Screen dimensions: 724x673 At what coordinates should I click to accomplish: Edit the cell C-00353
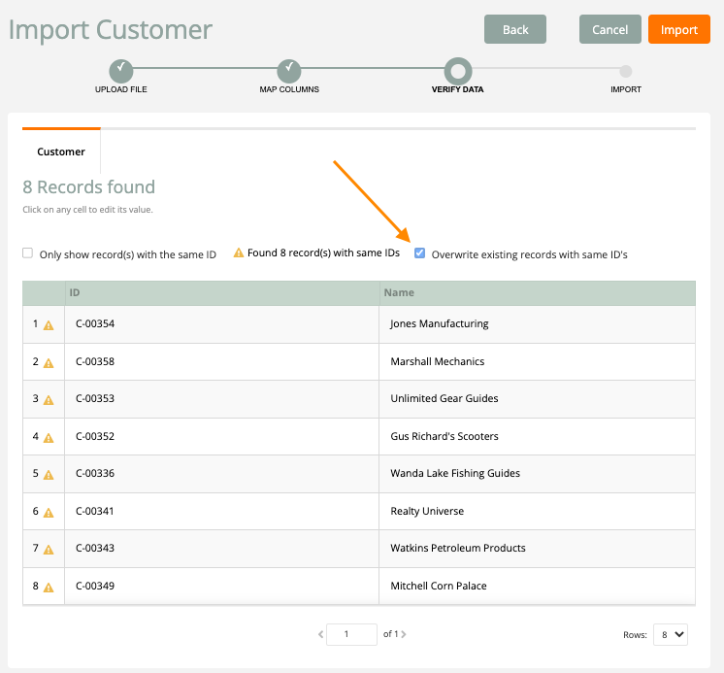pos(222,398)
